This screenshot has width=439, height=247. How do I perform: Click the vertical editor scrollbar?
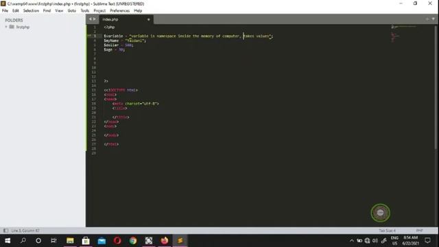(x=436, y=87)
